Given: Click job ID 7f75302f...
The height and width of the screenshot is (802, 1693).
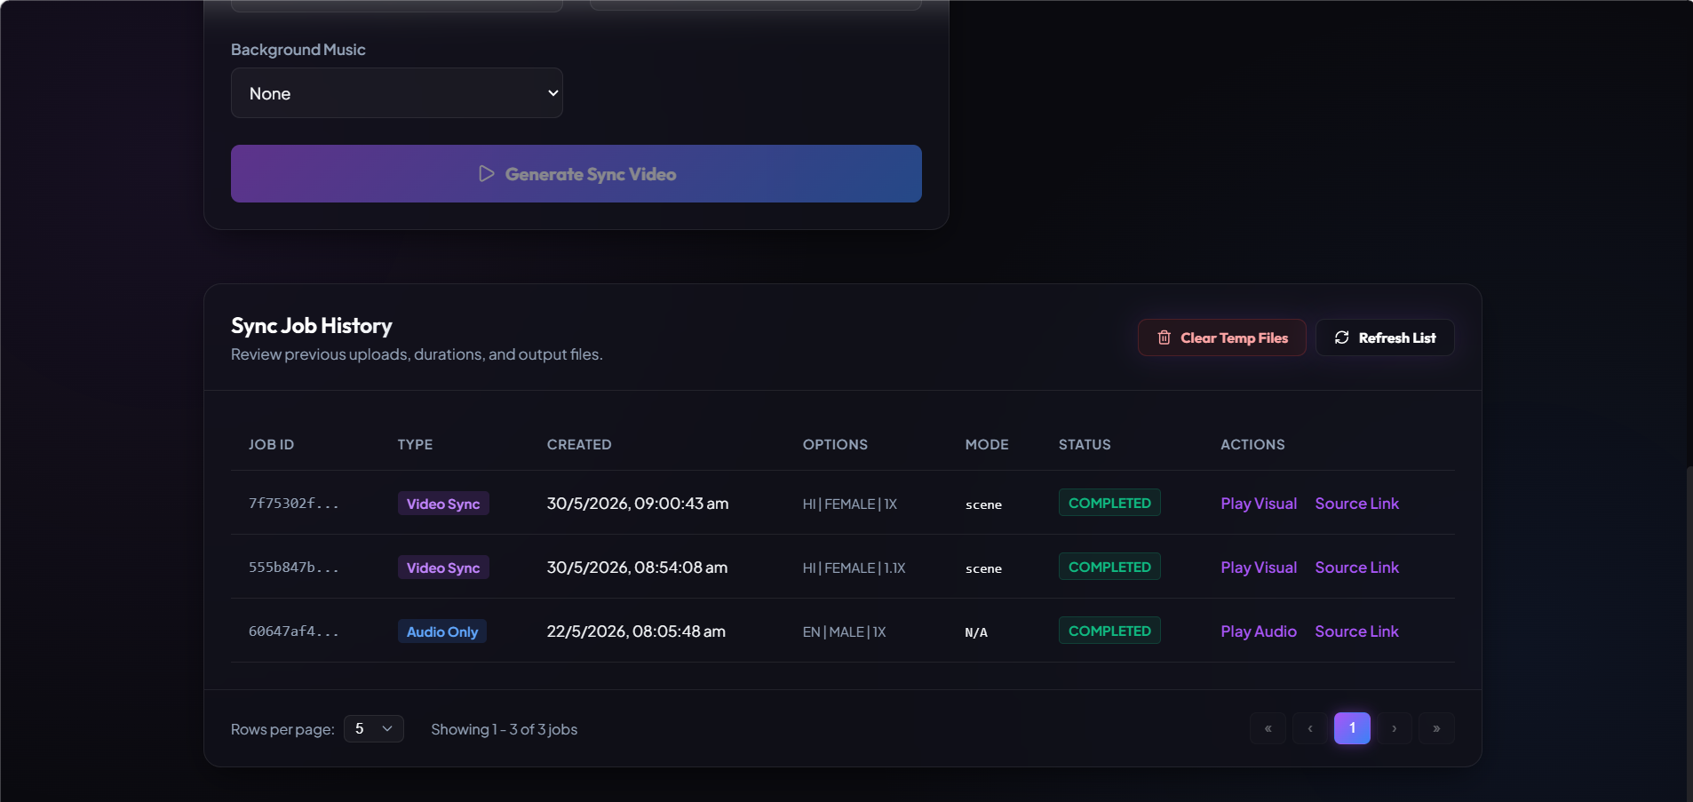Looking at the screenshot, I should [x=293, y=504].
